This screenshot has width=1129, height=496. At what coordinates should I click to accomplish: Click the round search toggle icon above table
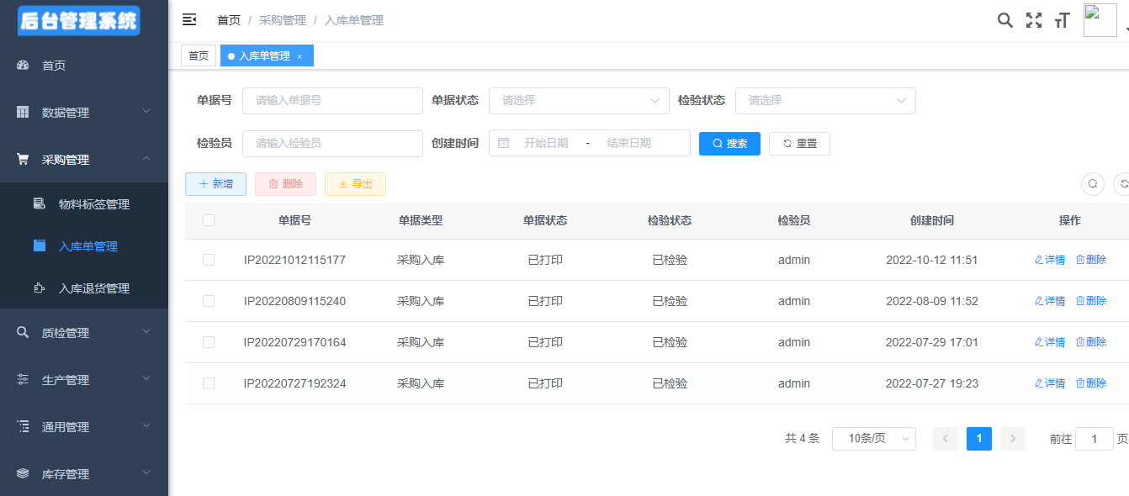(1092, 183)
